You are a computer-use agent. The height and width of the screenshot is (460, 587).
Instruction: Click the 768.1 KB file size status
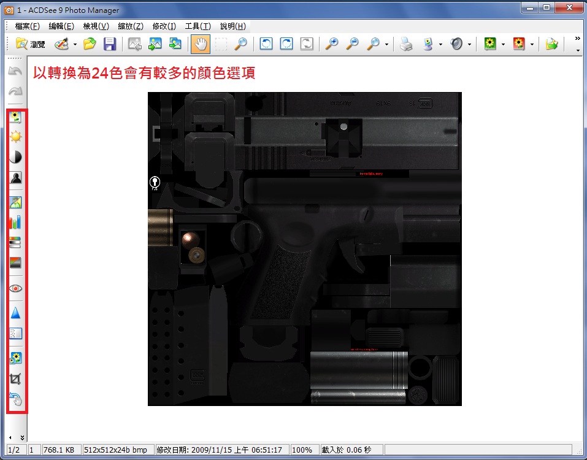click(x=61, y=450)
